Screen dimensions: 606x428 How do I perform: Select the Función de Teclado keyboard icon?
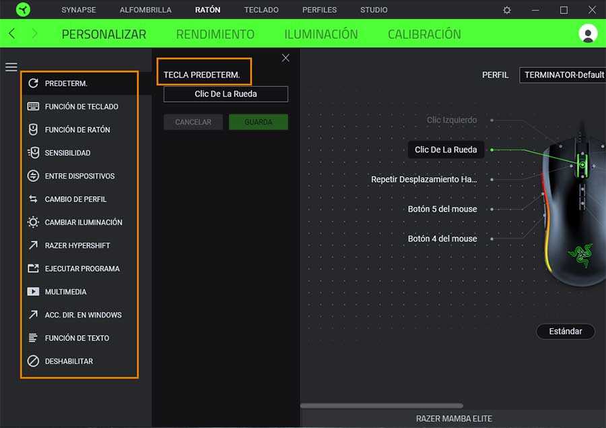pos(33,106)
